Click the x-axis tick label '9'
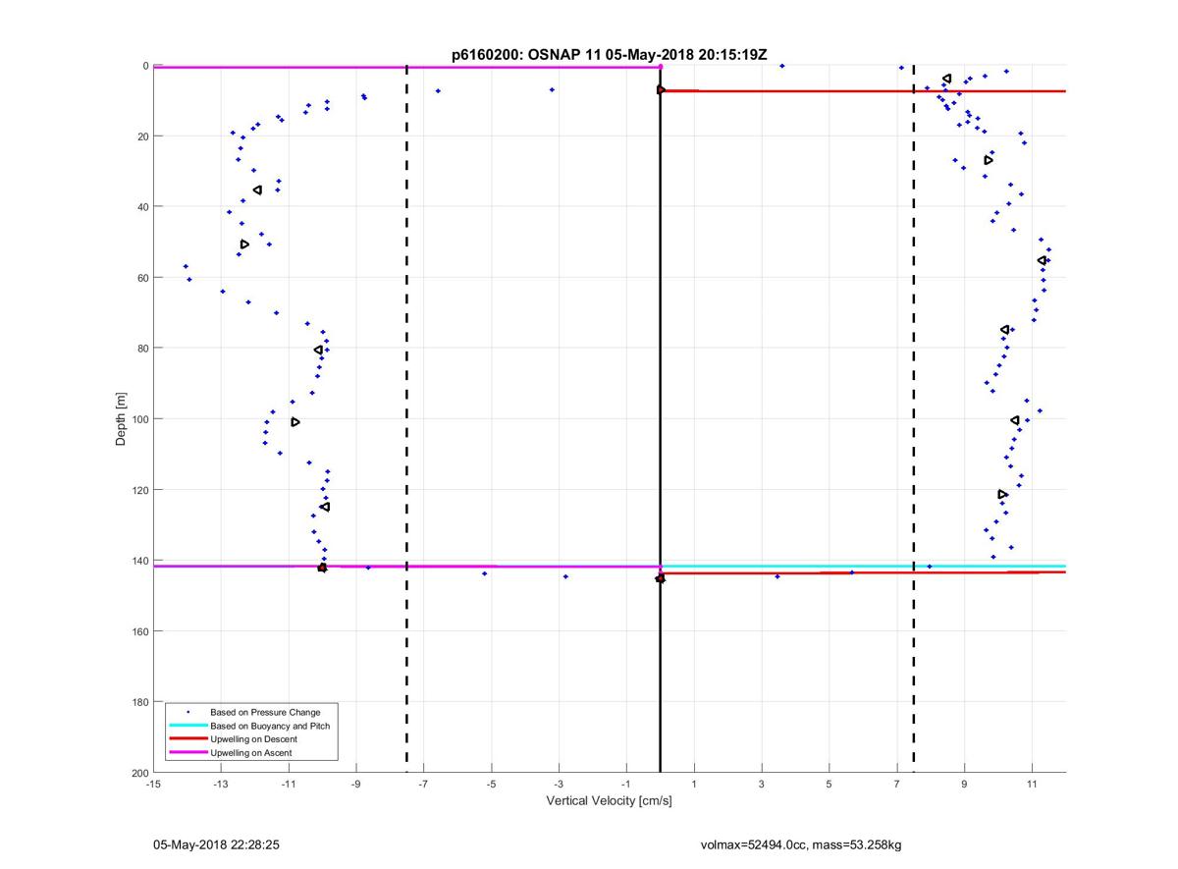The width and height of the screenshot is (1178, 869). pos(964,785)
